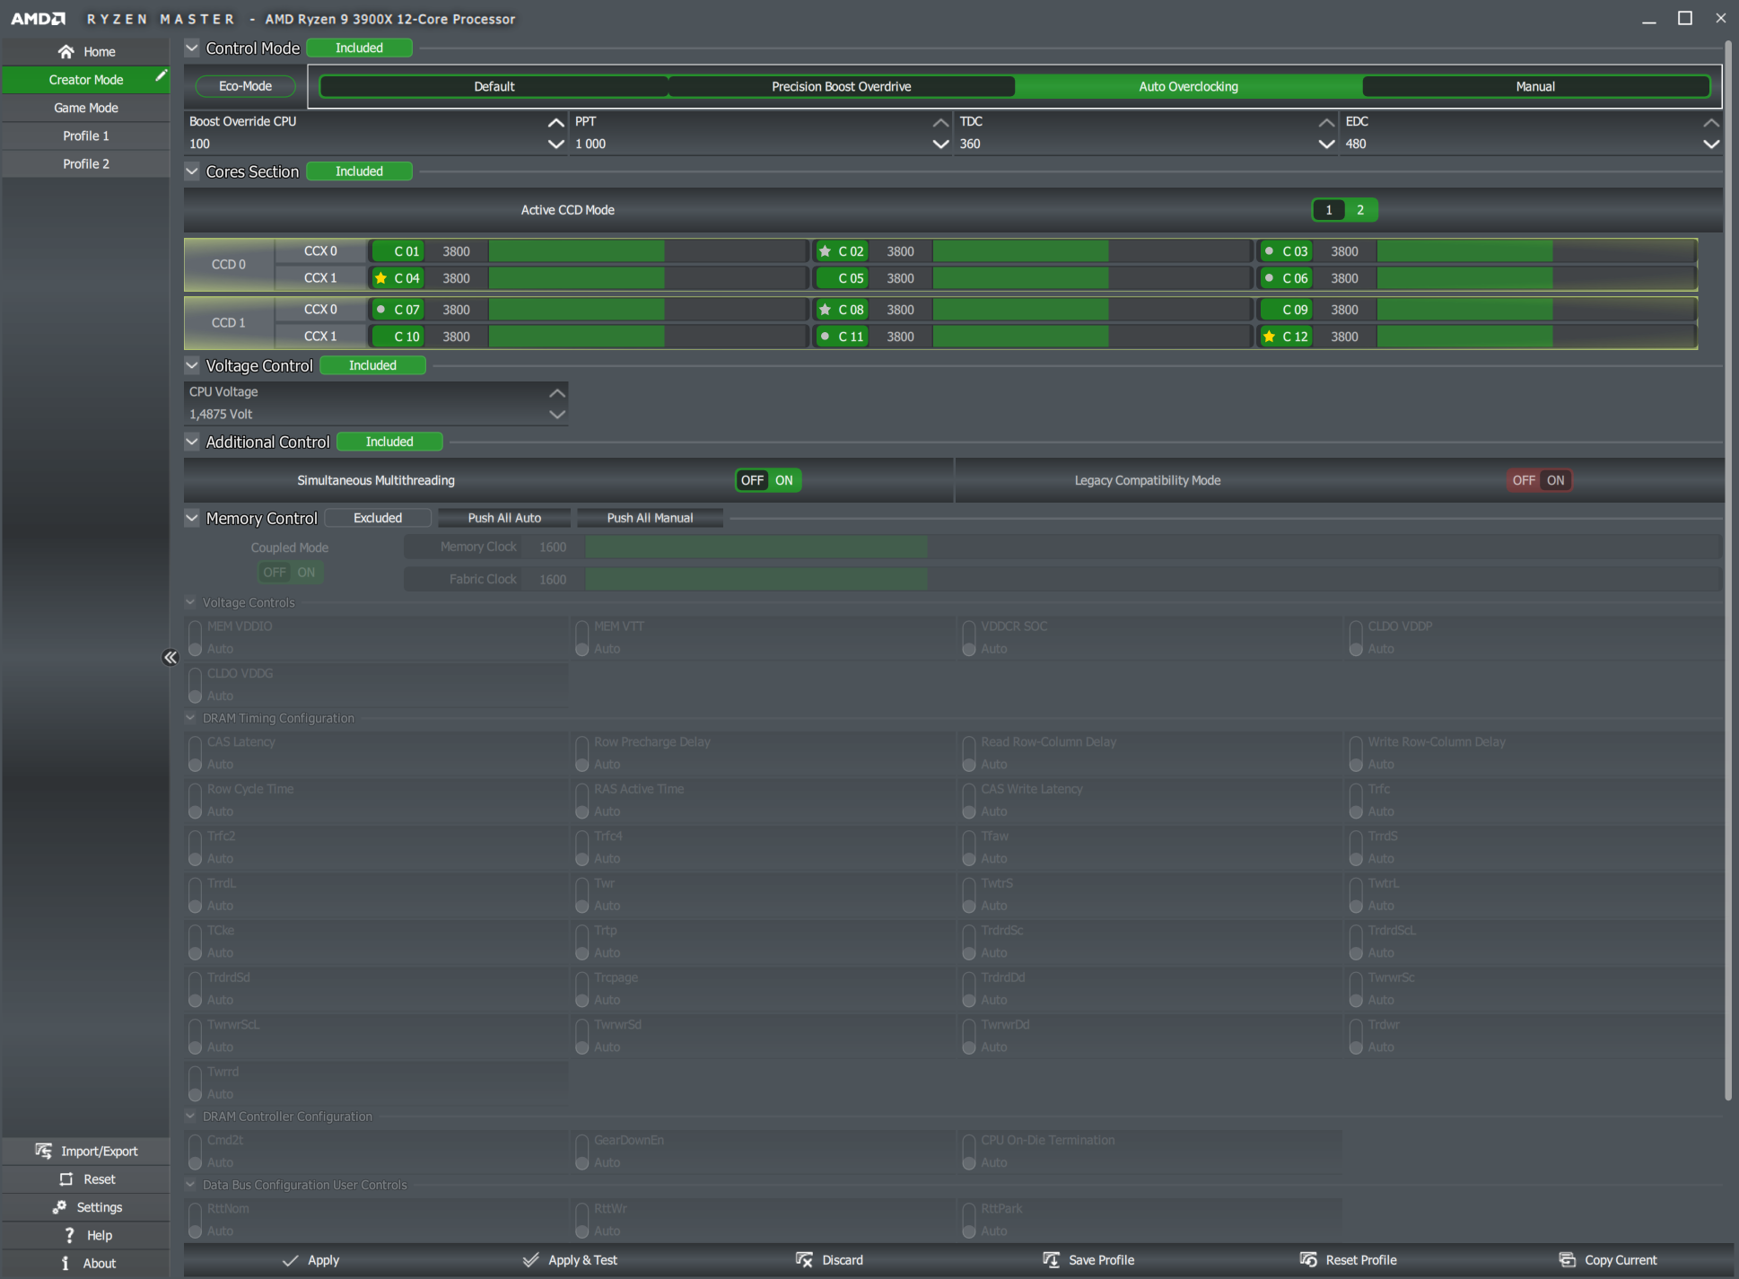Switch to the Manual control mode tab
1739x1279 pixels.
[1534, 86]
